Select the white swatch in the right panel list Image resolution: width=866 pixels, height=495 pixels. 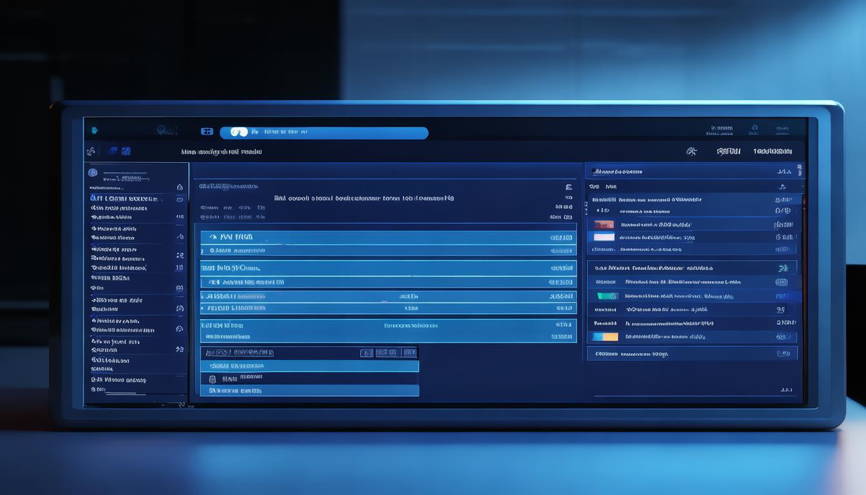coord(604,237)
